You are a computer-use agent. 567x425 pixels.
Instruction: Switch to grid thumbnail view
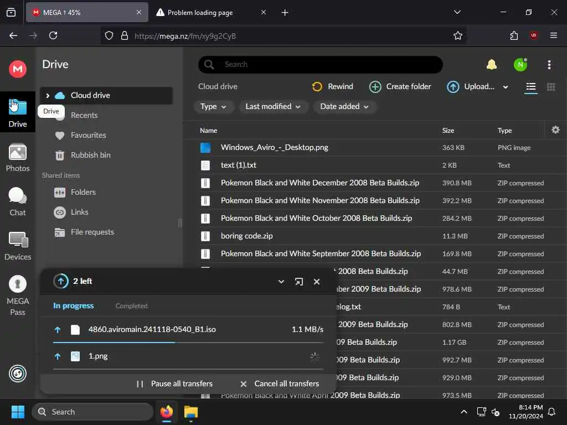pyautogui.click(x=551, y=87)
